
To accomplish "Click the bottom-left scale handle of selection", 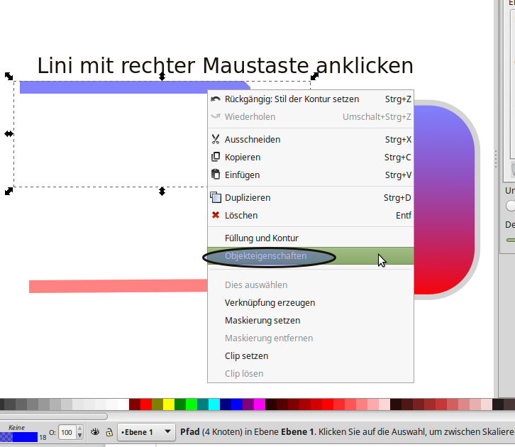I will pos(9,191).
